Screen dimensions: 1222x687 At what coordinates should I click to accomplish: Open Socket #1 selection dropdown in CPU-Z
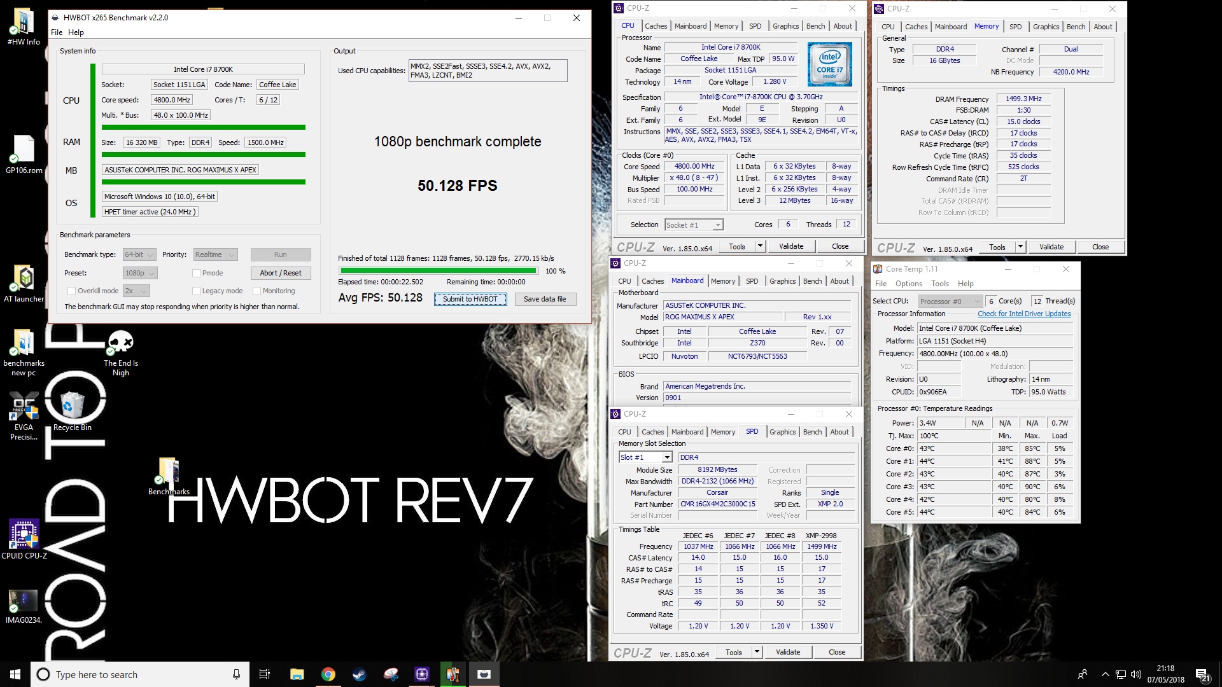pos(694,225)
